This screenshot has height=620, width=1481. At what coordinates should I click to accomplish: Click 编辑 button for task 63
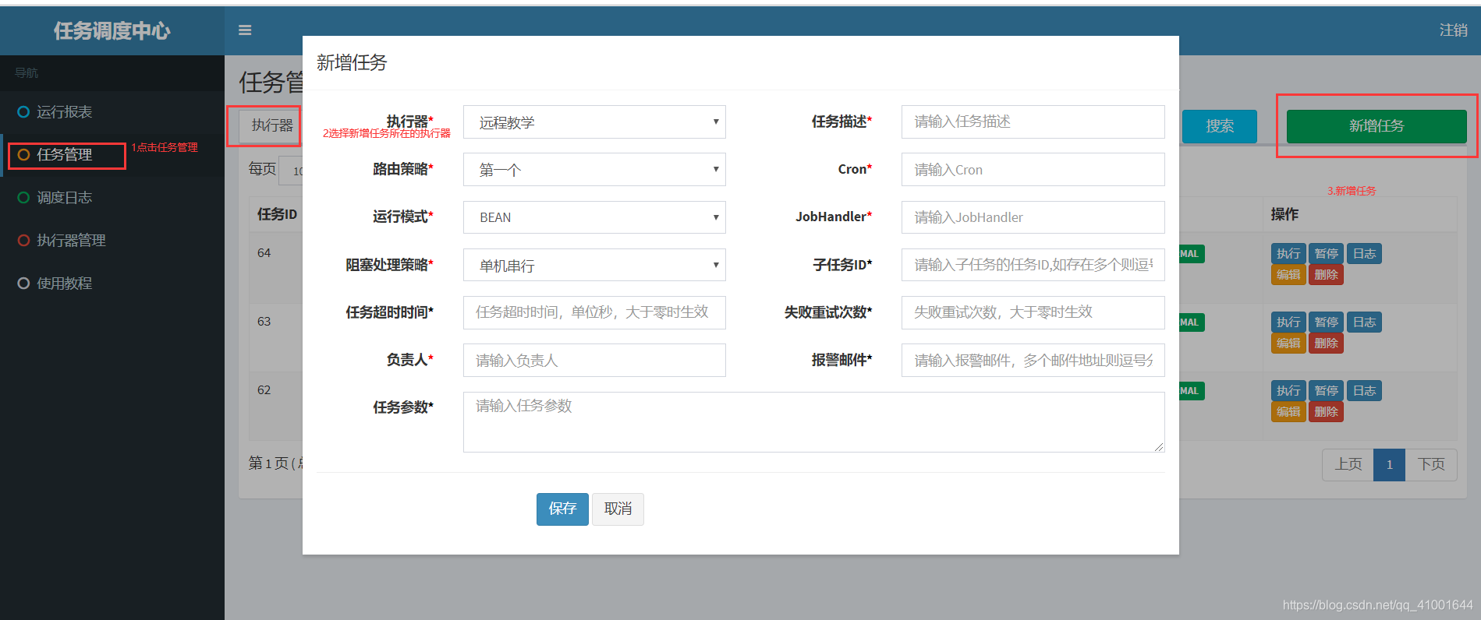(1288, 343)
